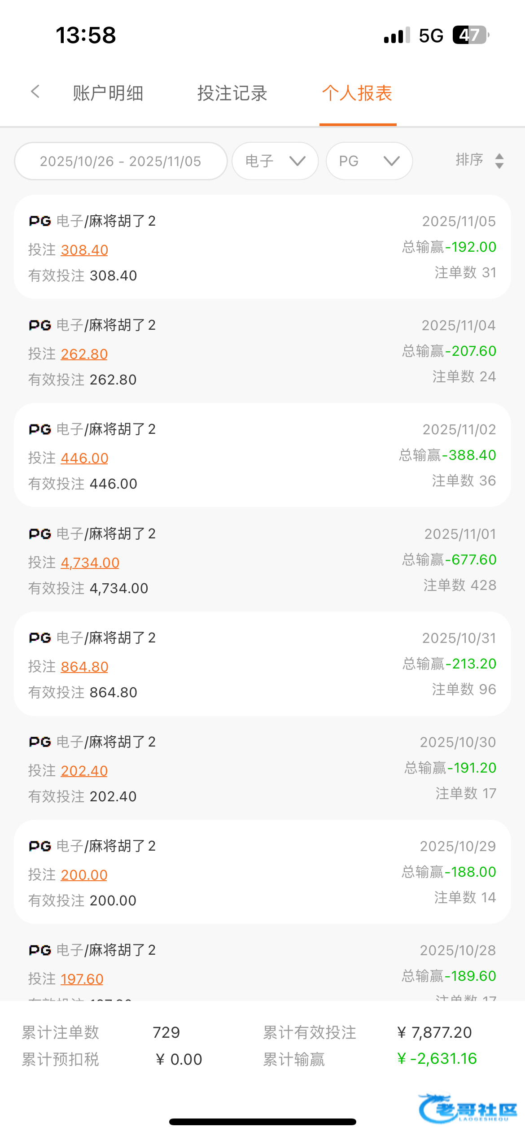Screen dimensions: 525x1136
Task: Open the 308.40 bet amount link
Action: click(84, 250)
